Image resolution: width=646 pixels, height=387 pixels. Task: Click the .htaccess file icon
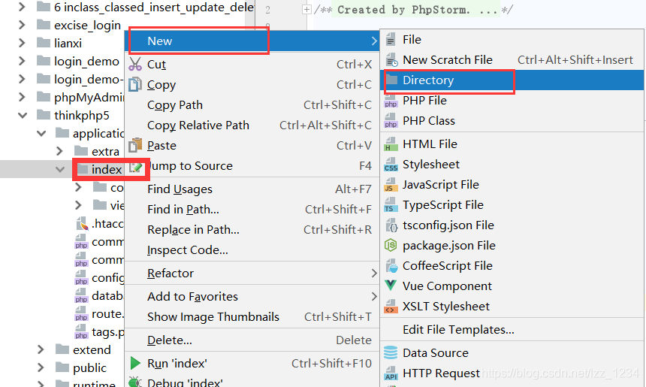tap(82, 224)
